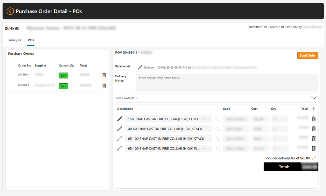Add a new line item with plus icon
The image size is (326, 196).
coord(314,109)
